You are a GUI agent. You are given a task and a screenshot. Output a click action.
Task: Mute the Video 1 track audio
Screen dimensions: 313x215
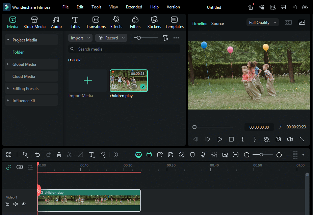16,204
